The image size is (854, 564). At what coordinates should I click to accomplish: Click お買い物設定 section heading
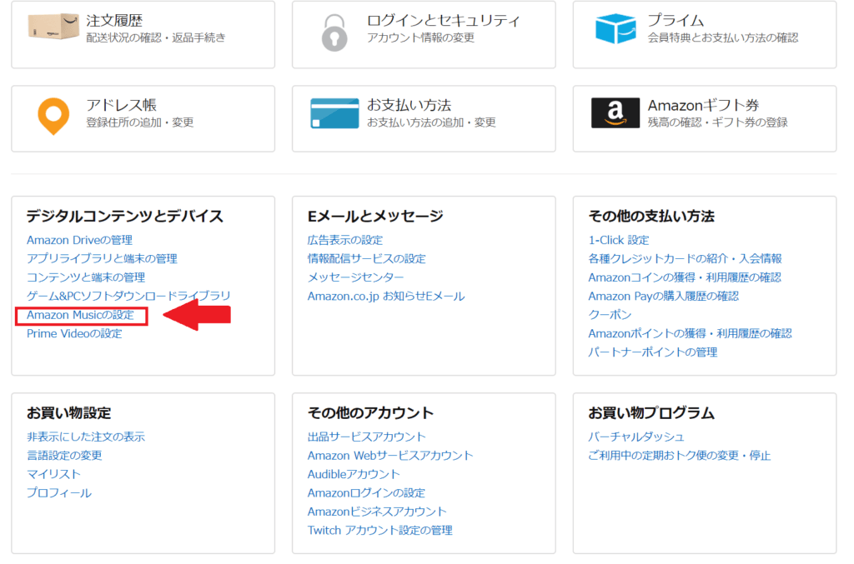coord(68,413)
